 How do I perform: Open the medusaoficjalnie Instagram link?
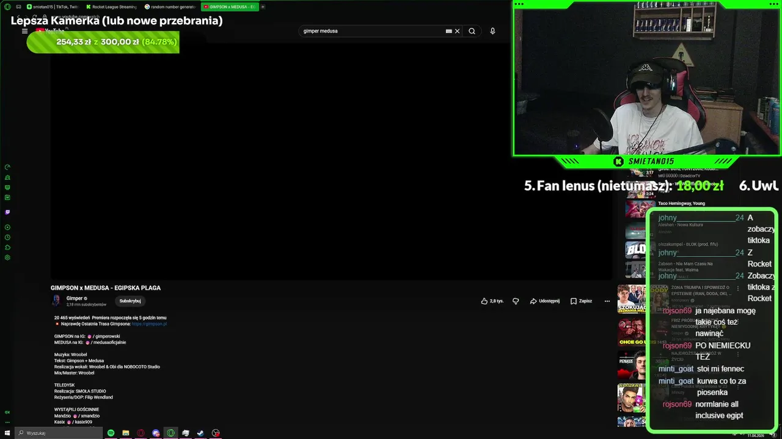coord(106,342)
